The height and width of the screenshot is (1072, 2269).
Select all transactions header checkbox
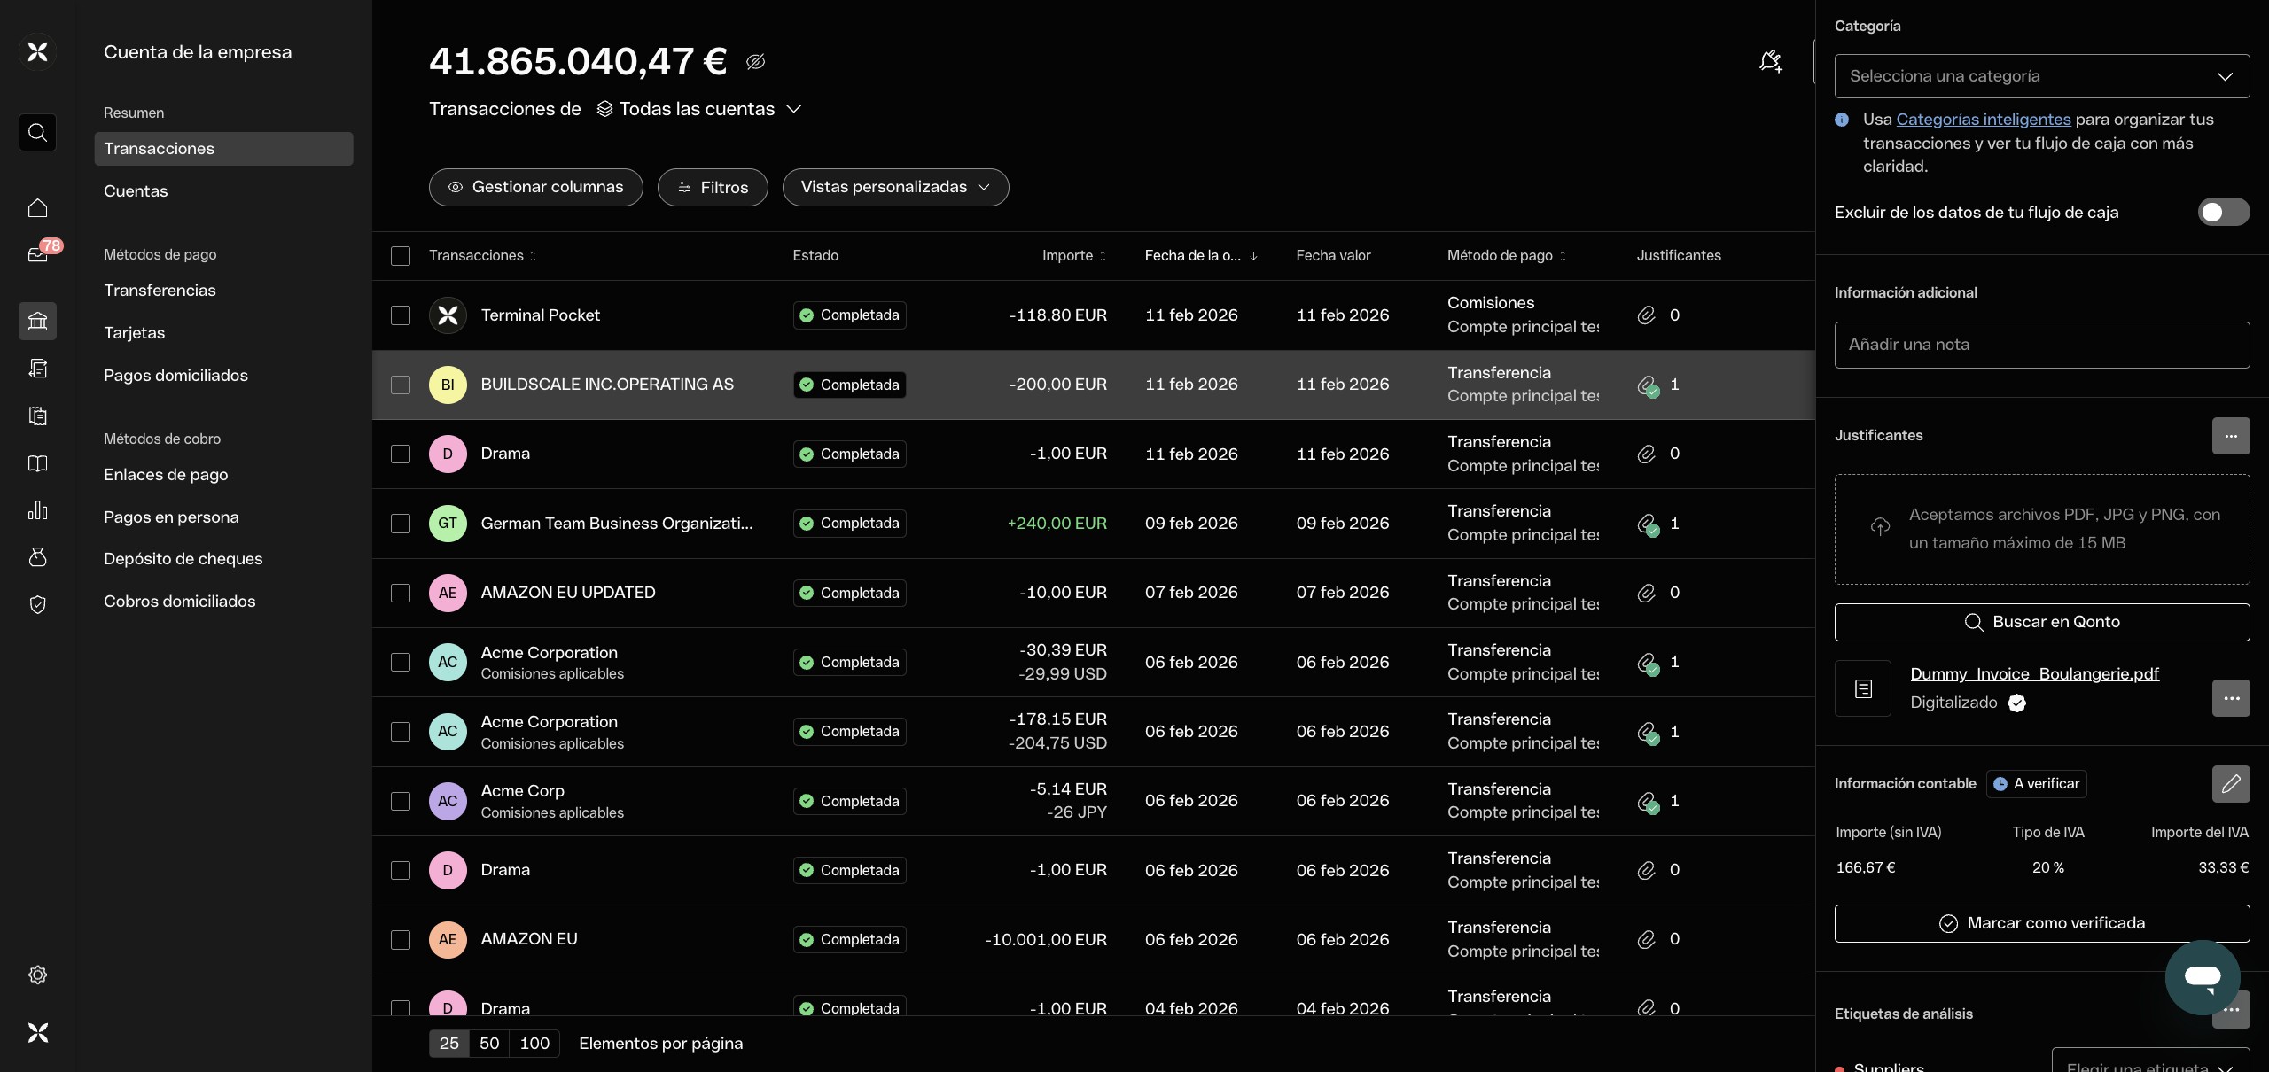[401, 256]
